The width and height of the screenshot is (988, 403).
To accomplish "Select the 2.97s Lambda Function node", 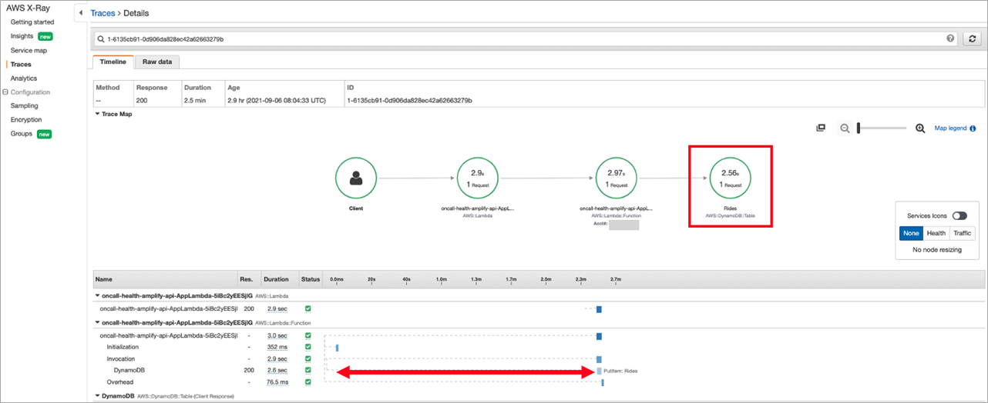I will 617,178.
